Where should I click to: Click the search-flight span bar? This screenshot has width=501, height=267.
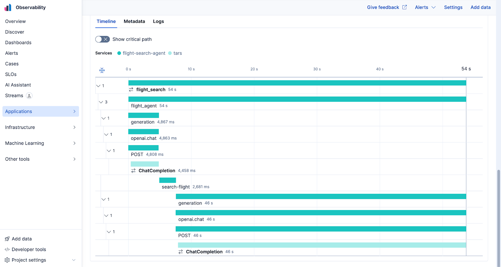tap(168, 180)
